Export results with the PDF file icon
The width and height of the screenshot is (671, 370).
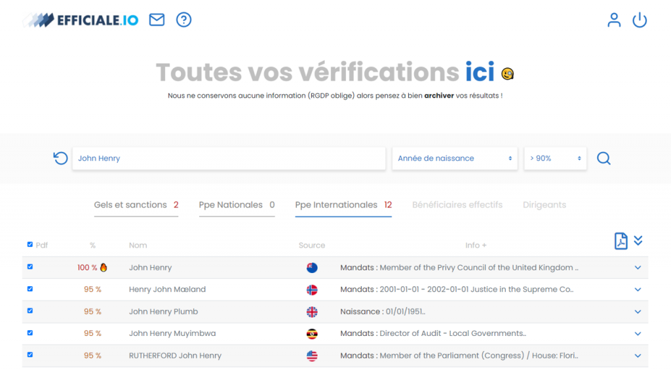tap(621, 241)
